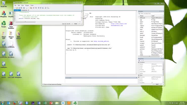Open the Tools menu in Do-file Editor
The image size is (187, 105).
pyautogui.click(x=32, y=5)
